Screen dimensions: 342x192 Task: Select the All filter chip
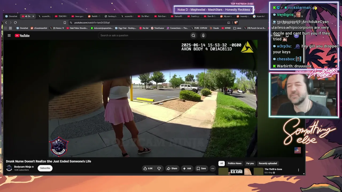(x=221, y=163)
